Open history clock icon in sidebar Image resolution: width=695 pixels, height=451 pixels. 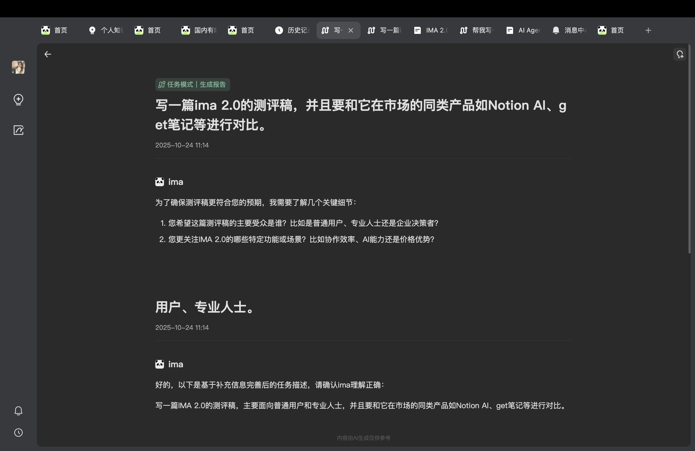[18, 433]
